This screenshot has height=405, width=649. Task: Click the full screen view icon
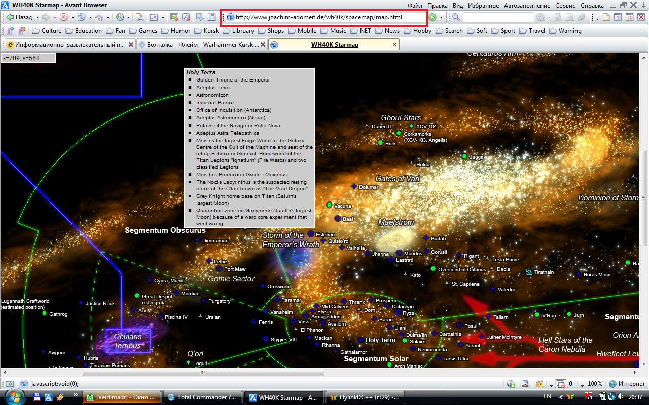pos(154,17)
